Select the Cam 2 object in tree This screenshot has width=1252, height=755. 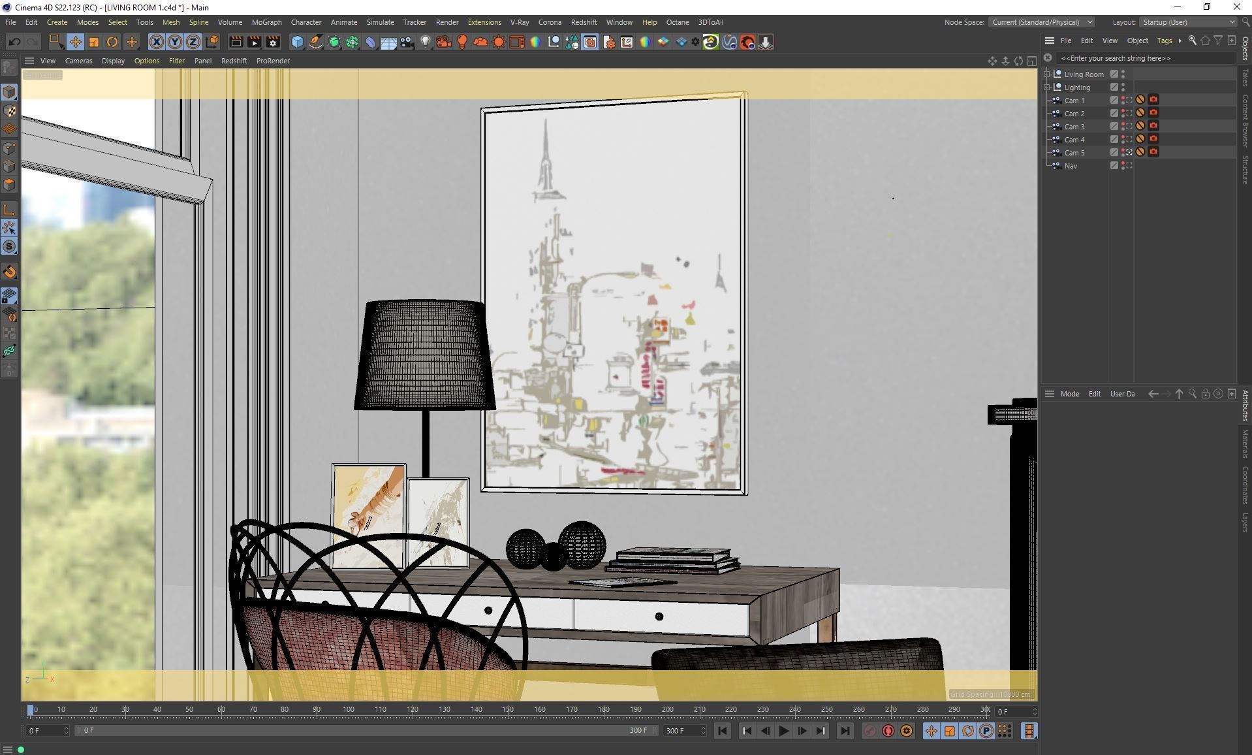(1074, 114)
